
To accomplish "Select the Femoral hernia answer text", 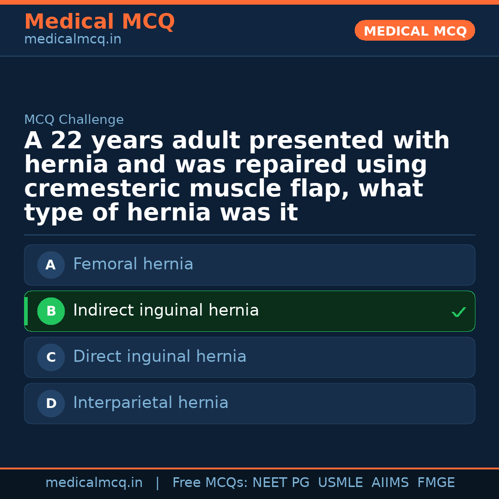I will click(133, 264).
